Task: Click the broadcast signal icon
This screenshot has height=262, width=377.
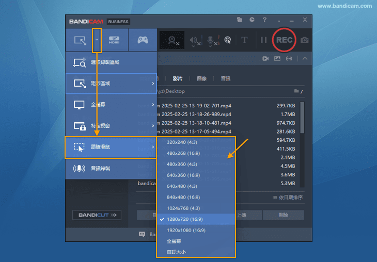Action: (x=289, y=59)
